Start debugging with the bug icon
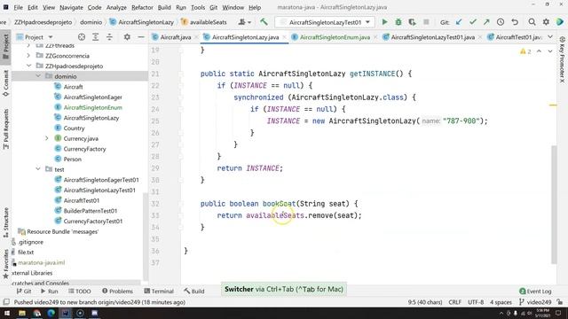 (x=398, y=22)
